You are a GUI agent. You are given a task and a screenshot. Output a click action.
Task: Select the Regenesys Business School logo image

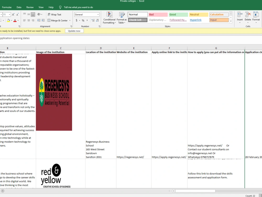(54, 92)
